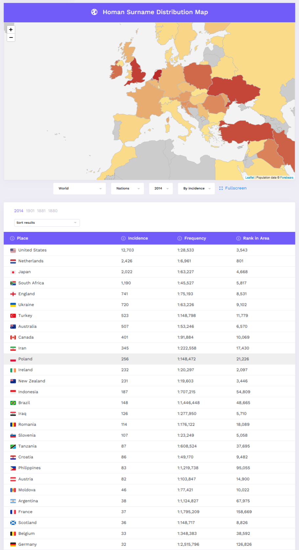The height and width of the screenshot is (550, 299).
Task: Zoom out the map with minus button
Action: 11,37
